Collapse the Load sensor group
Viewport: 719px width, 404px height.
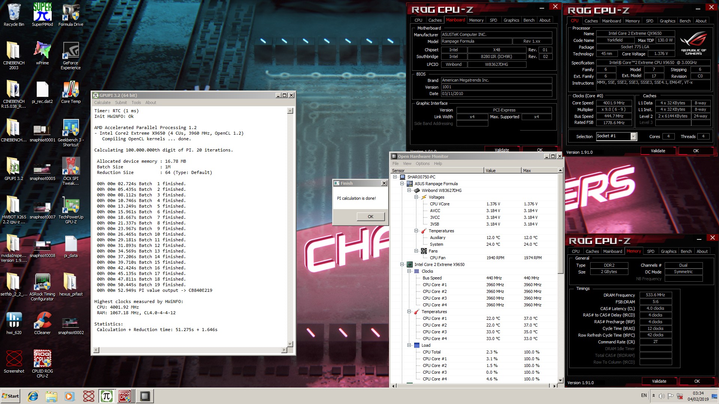409,345
